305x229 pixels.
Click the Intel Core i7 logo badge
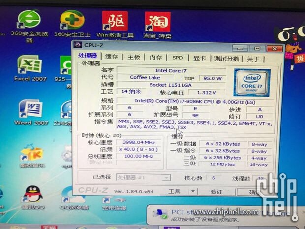click(252, 83)
